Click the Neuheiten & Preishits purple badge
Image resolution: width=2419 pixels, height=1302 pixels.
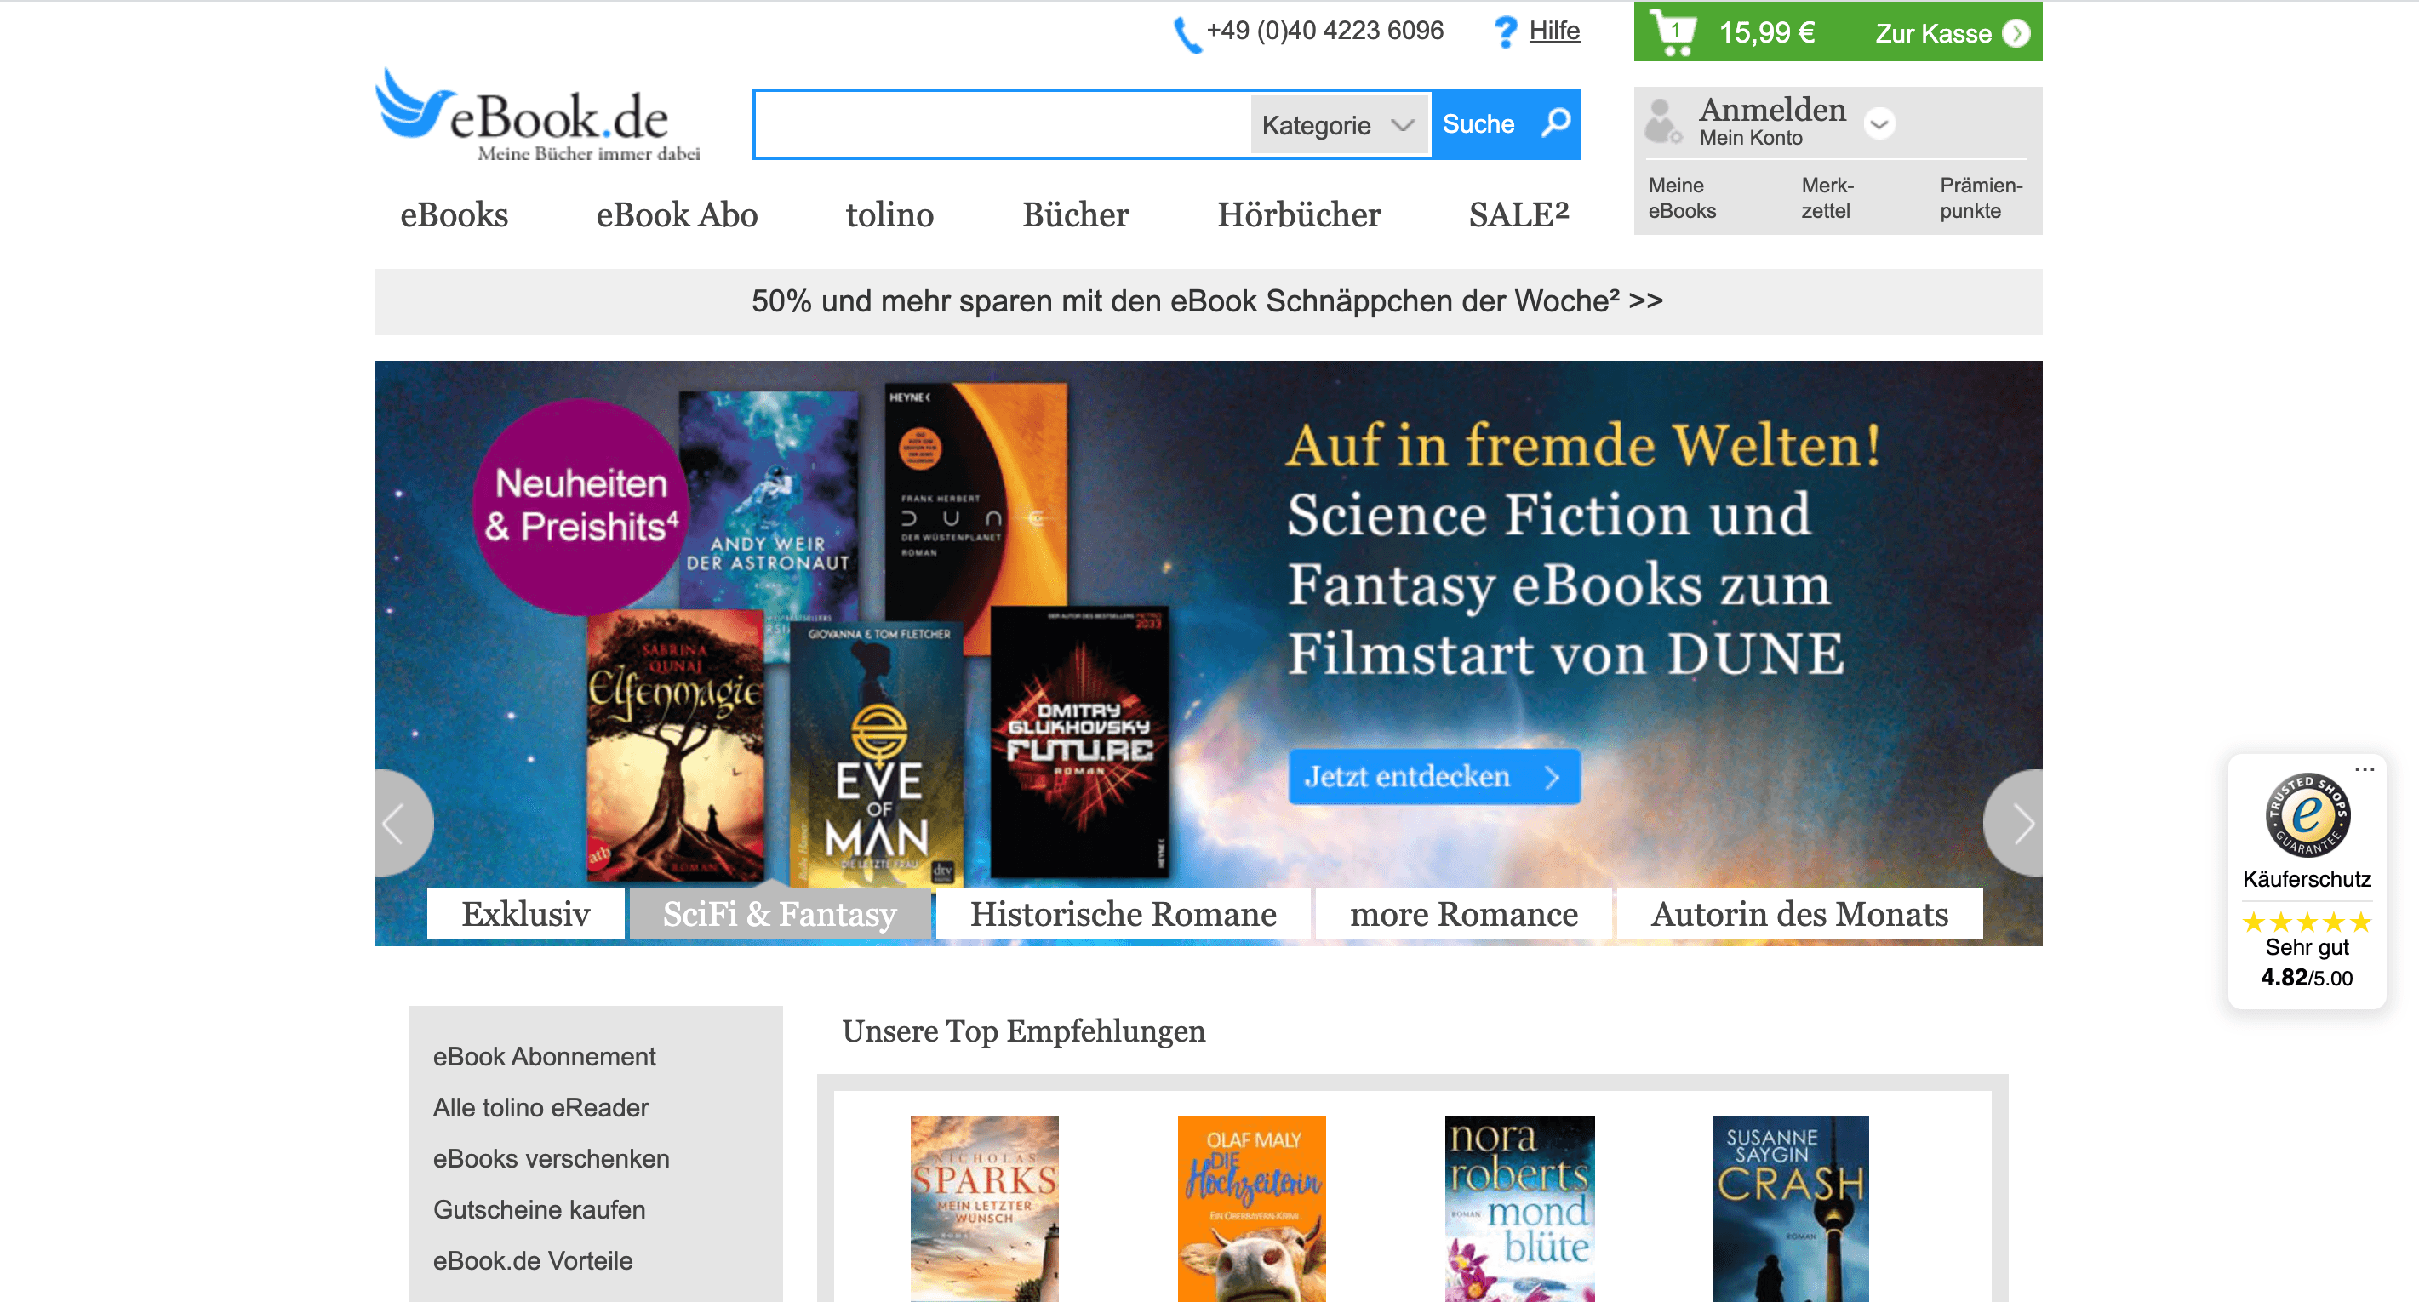pos(580,507)
